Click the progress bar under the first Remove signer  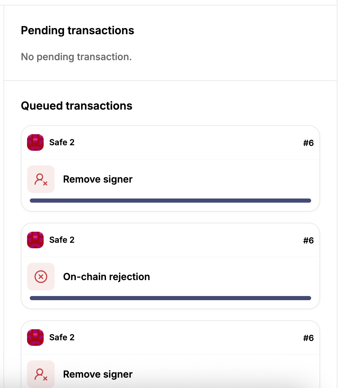(x=170, y=201)
